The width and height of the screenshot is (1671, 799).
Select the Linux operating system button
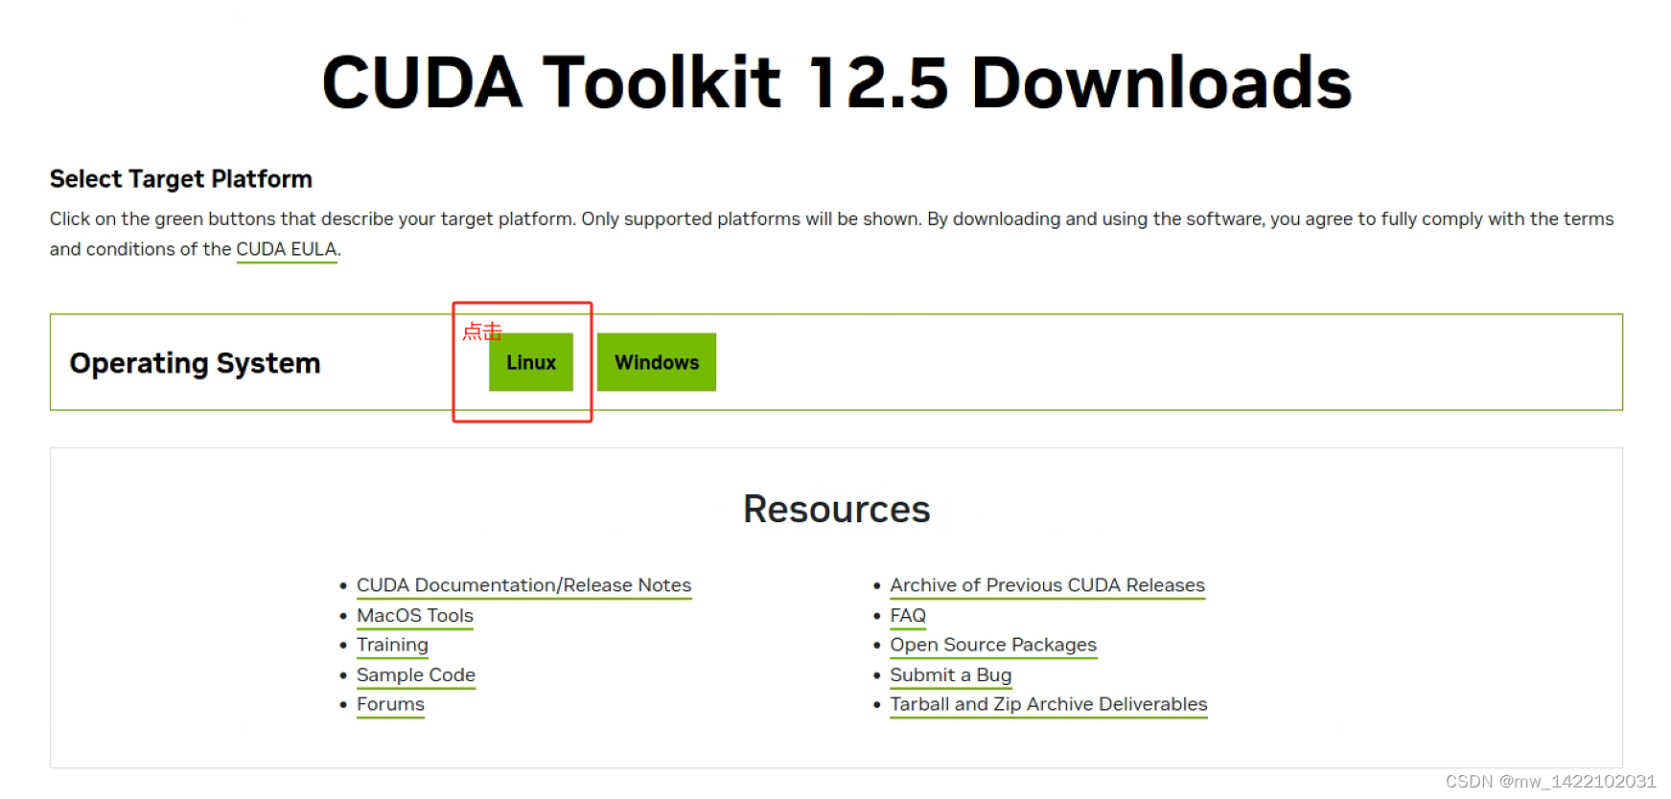530,362
